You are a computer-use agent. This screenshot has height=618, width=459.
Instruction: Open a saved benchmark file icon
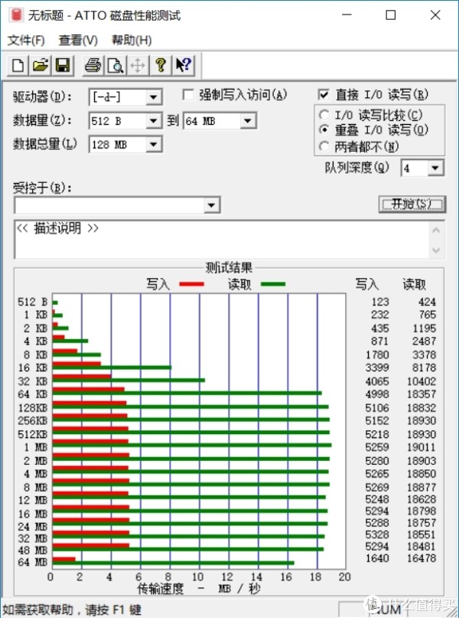click(41, 65)
